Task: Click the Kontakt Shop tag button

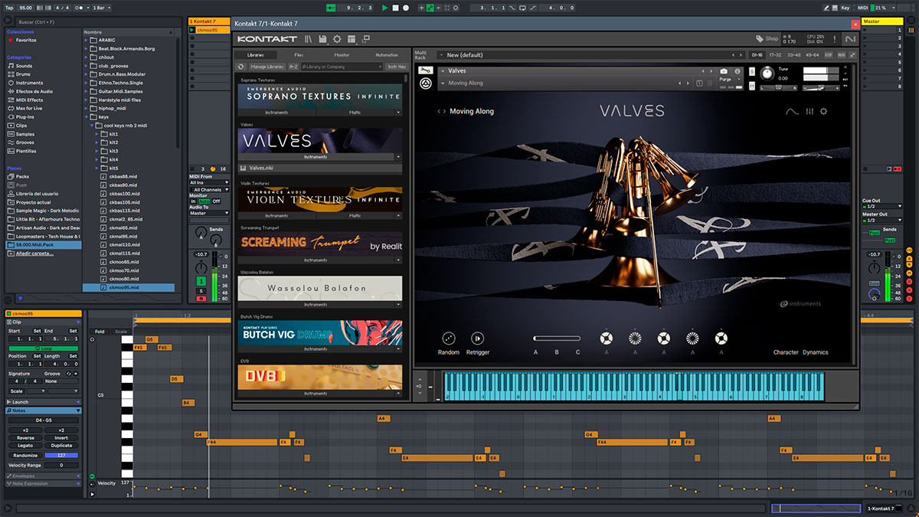Action: coord(767,39)
